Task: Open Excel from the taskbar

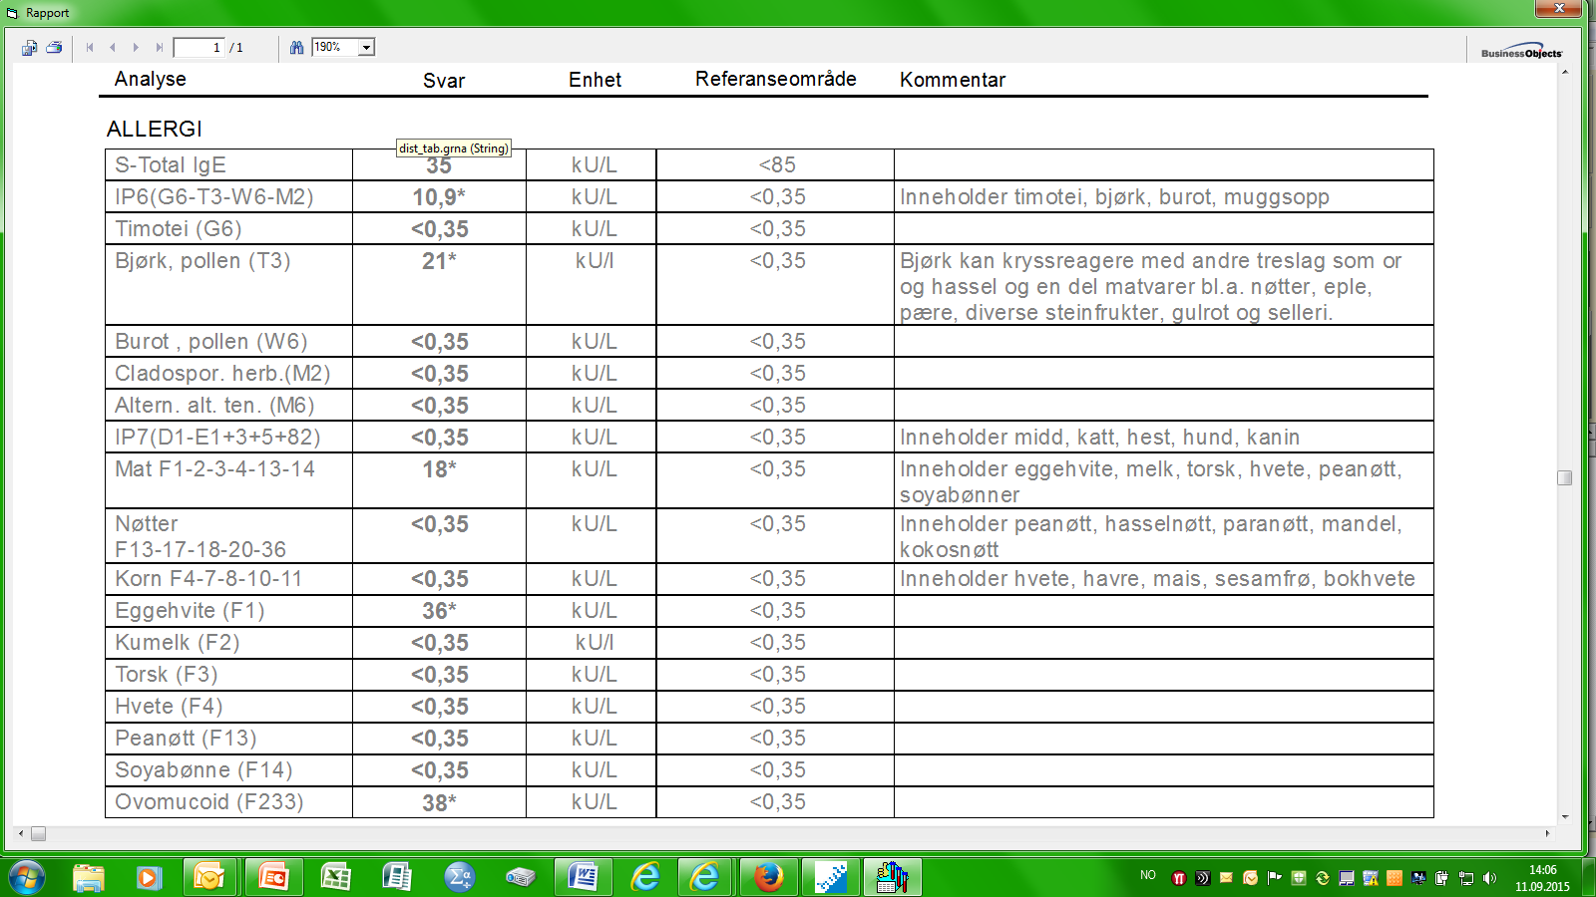Action: coord(335,877)
